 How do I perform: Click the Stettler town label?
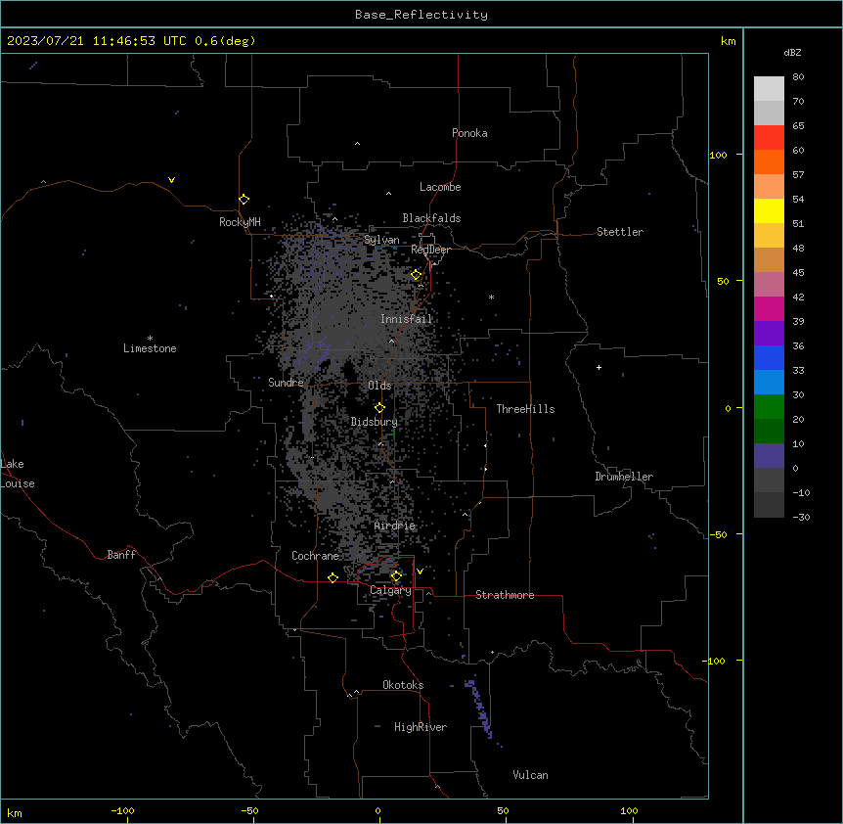[620, 232]
